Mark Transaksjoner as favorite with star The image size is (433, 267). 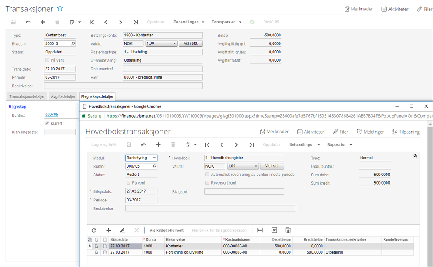click(60, 9)
